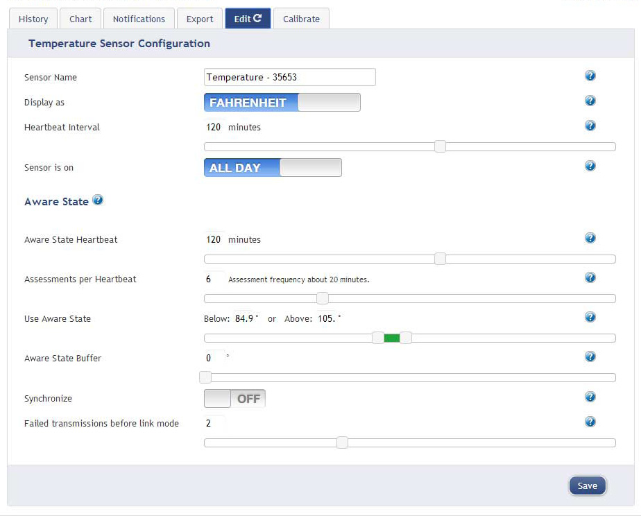The image size is (641, 516).
Task: Click the Above threshold slider handle
Action: (x=406, y=338)
